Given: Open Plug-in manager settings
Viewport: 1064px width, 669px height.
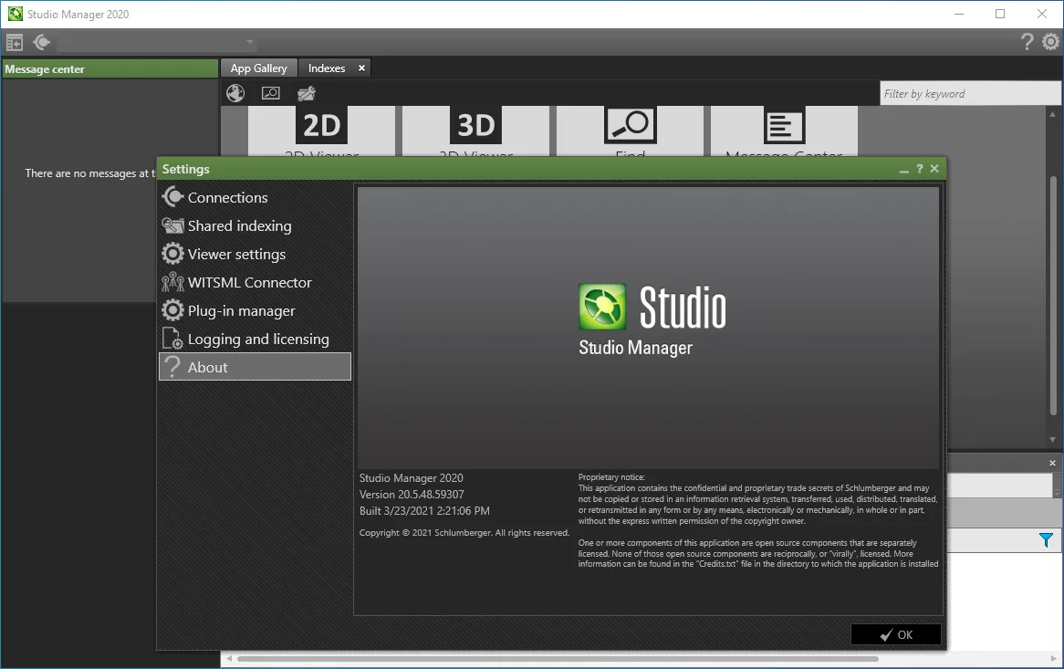Looking at the screenshot, I should [x=255, y=310].
